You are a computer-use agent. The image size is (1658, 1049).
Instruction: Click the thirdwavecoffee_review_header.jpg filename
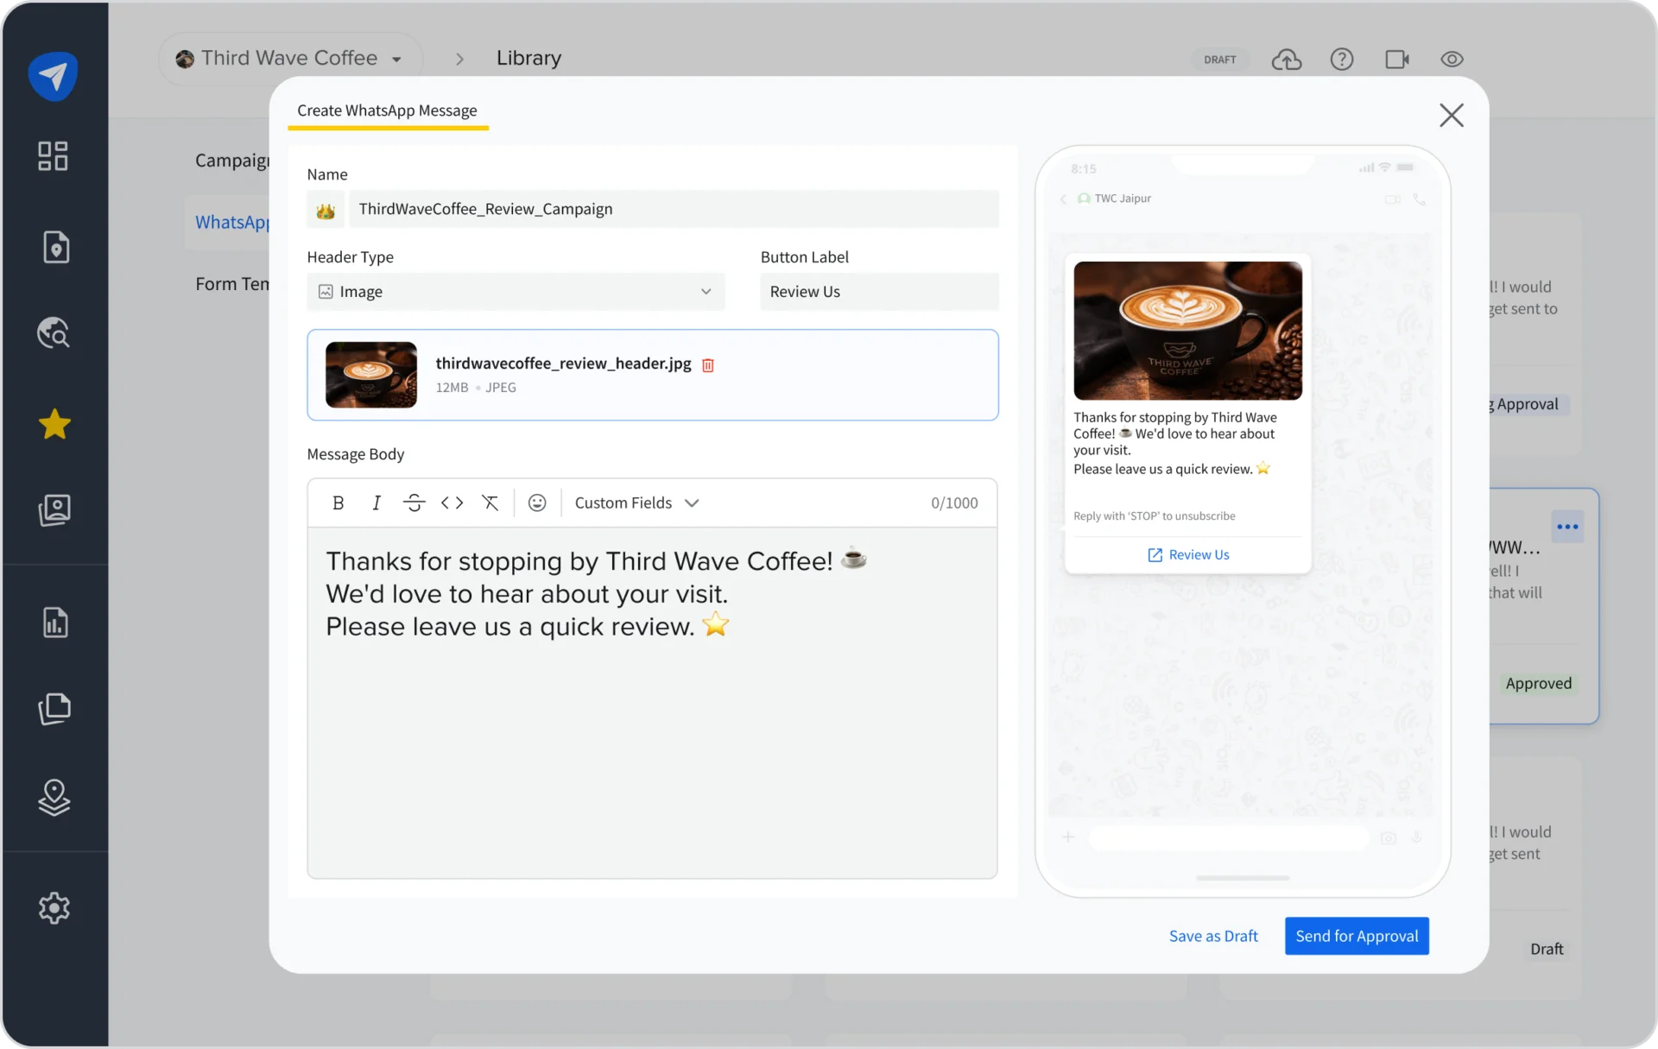point(563,364)
